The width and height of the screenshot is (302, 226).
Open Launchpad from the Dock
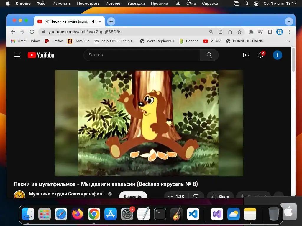point(45,214)
